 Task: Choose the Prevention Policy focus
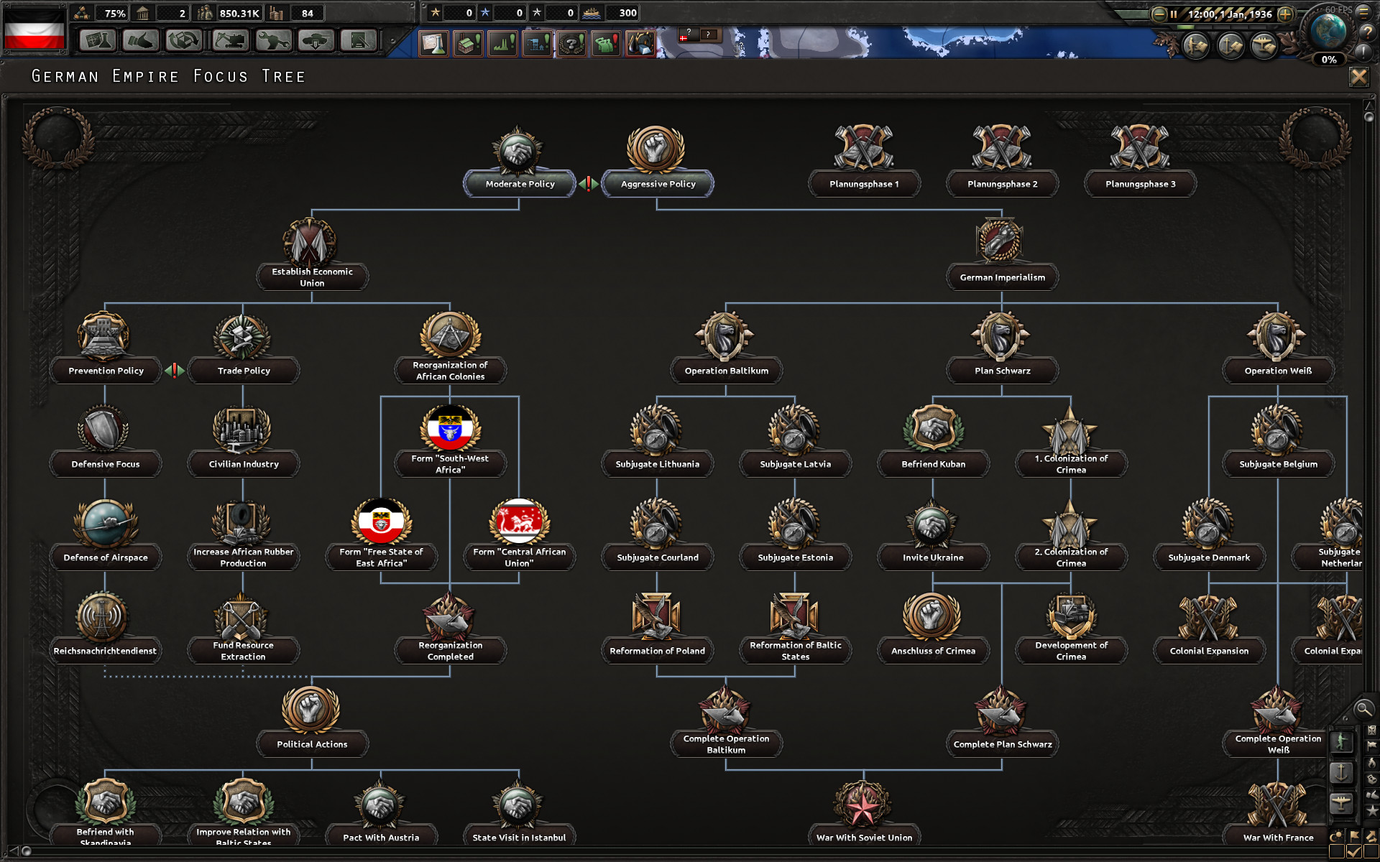click(106, 371)
